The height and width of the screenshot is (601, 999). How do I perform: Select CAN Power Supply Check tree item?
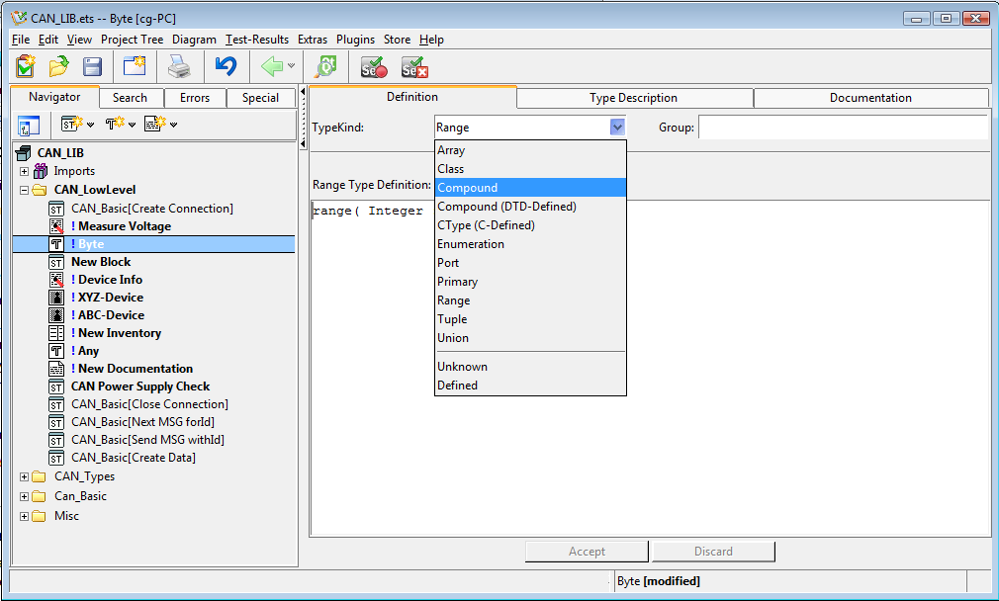(140, 386)
